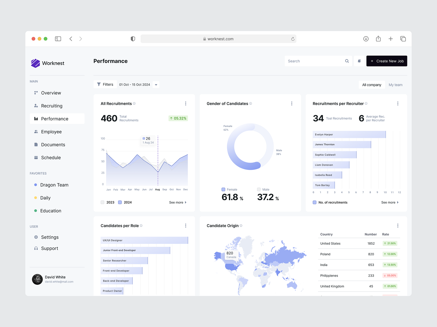Click Senior Researcher bar in role chart
The height and width of the screenshot is (327, 437).
124,261
